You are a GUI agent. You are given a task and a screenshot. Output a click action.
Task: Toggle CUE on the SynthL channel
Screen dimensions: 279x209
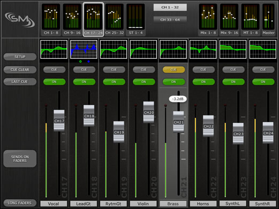point(233,69)
